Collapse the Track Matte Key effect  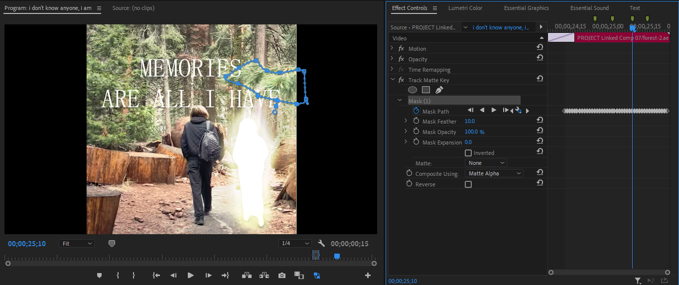click(x=392, y=80)
